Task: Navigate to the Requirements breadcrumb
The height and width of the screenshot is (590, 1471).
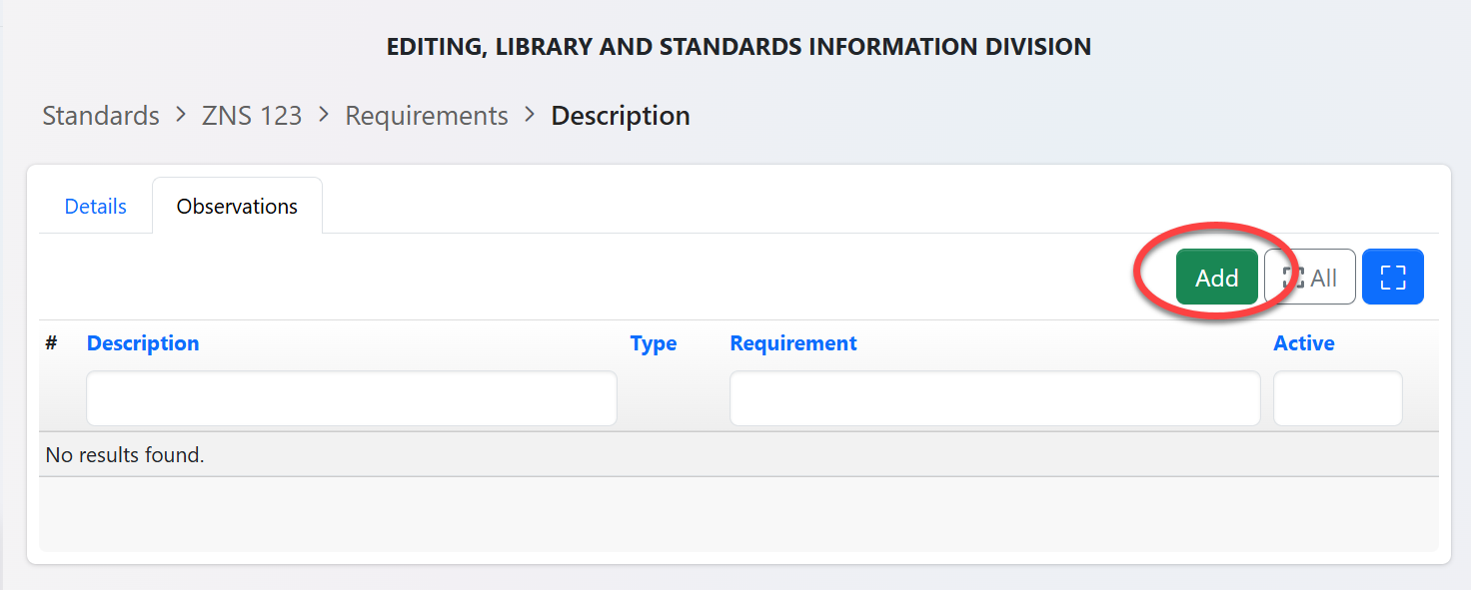Action: [427, 116]
